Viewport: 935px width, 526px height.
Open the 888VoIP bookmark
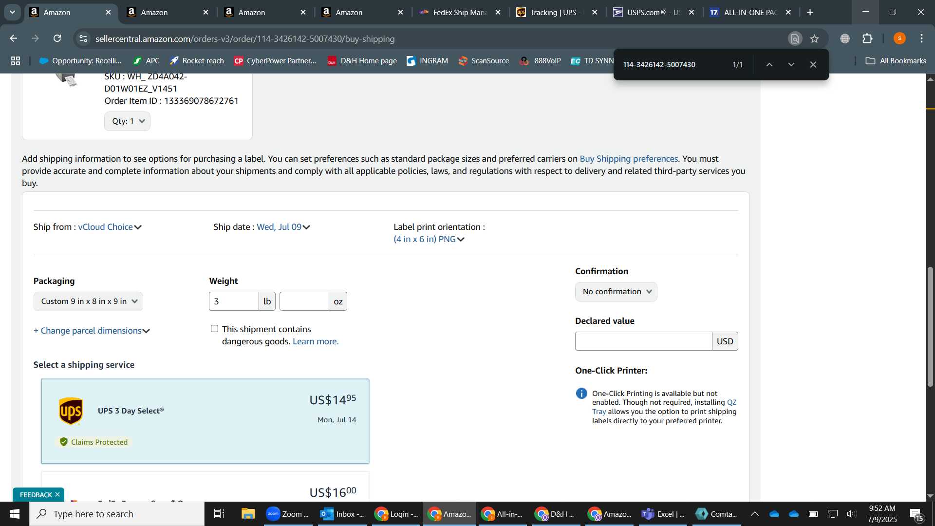coord(540,61)
